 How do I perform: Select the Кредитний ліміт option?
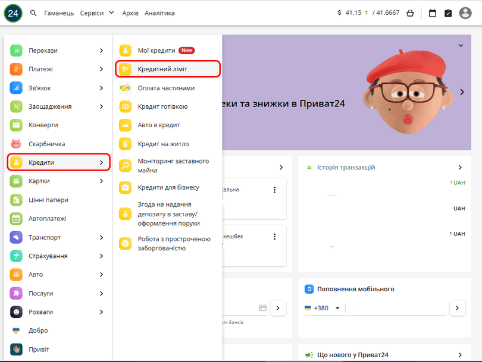162,68
